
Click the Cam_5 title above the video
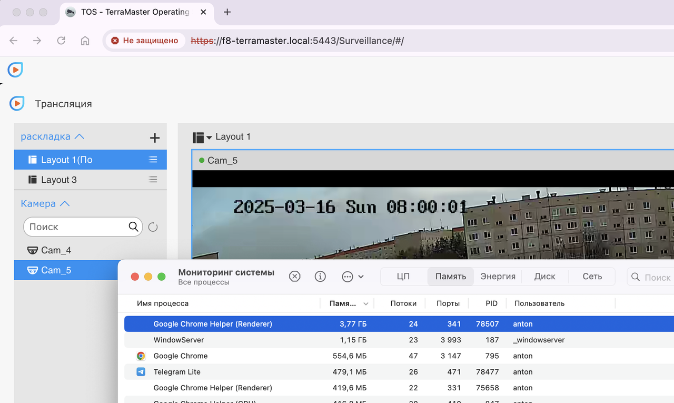click(222, 160)
